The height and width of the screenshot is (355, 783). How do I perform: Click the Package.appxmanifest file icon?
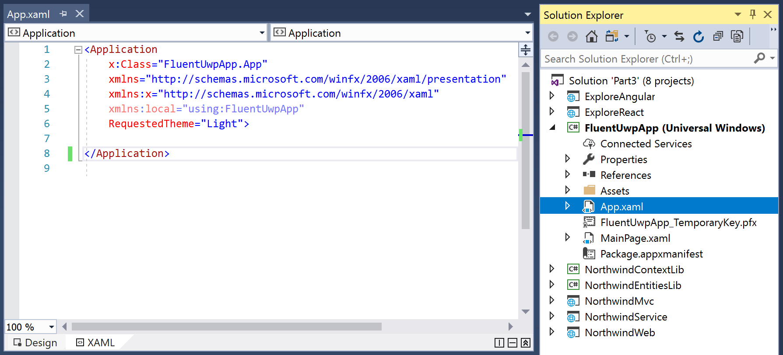tap(589, 254)
